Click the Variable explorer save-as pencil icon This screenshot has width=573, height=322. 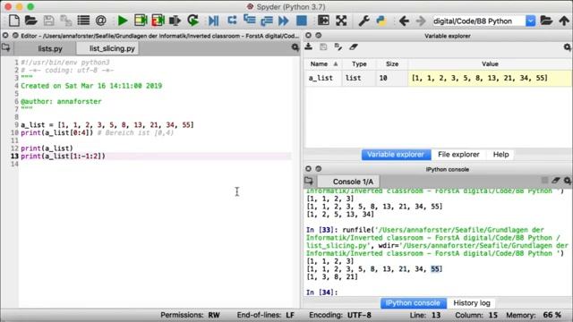click(338, 47)
